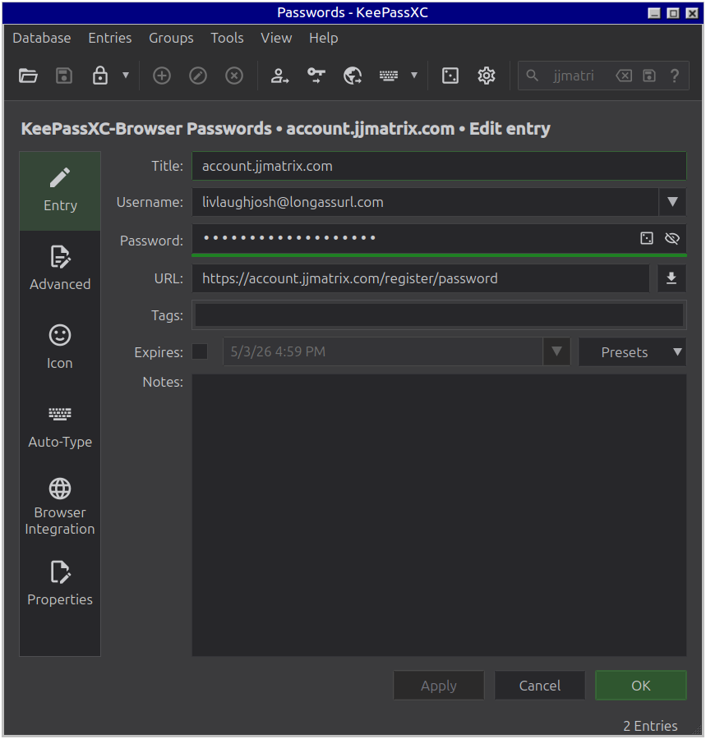Switch to the Advanced tab
The width and height of the screenshot is (706, 739).
tap(60, 269)
